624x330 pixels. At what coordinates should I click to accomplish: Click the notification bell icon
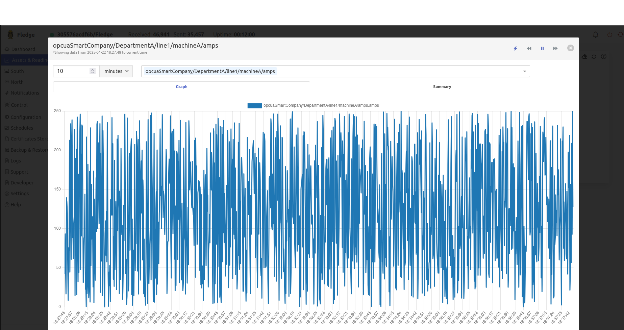(x=596, y=34)
